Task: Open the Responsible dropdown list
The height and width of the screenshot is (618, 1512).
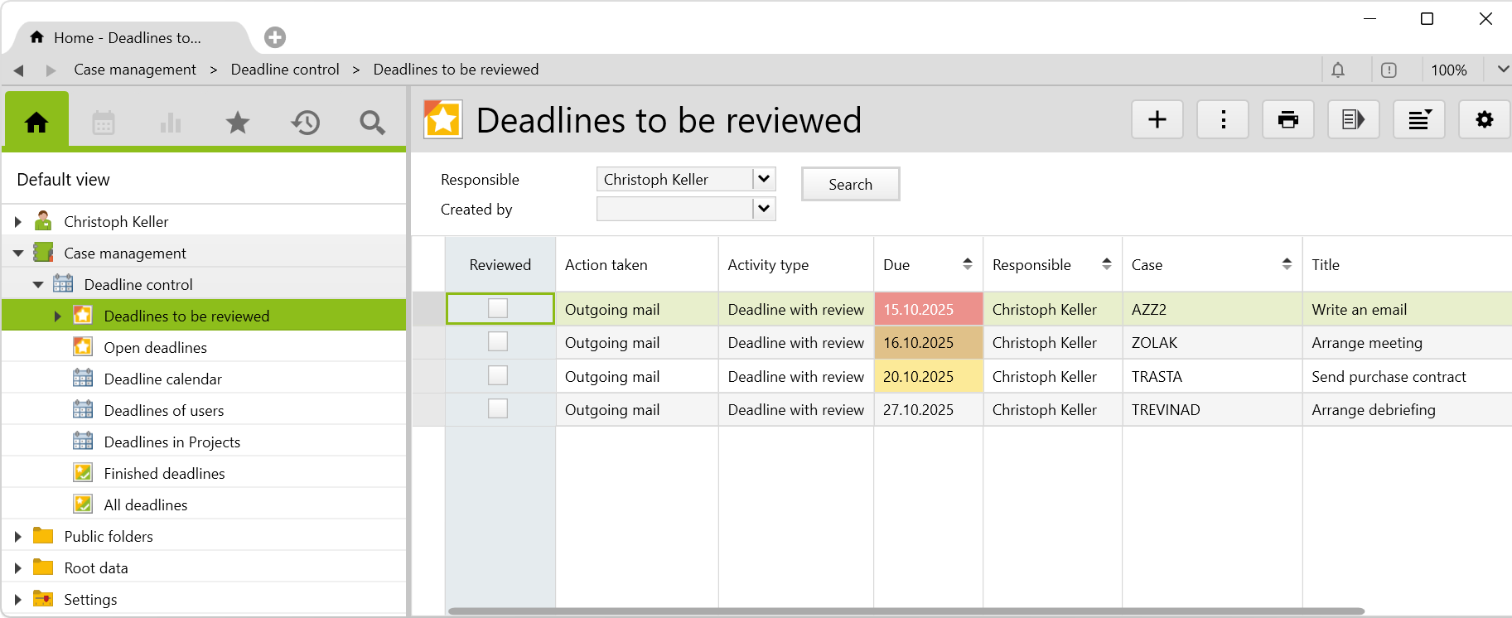Action: [x=764, y=179]
